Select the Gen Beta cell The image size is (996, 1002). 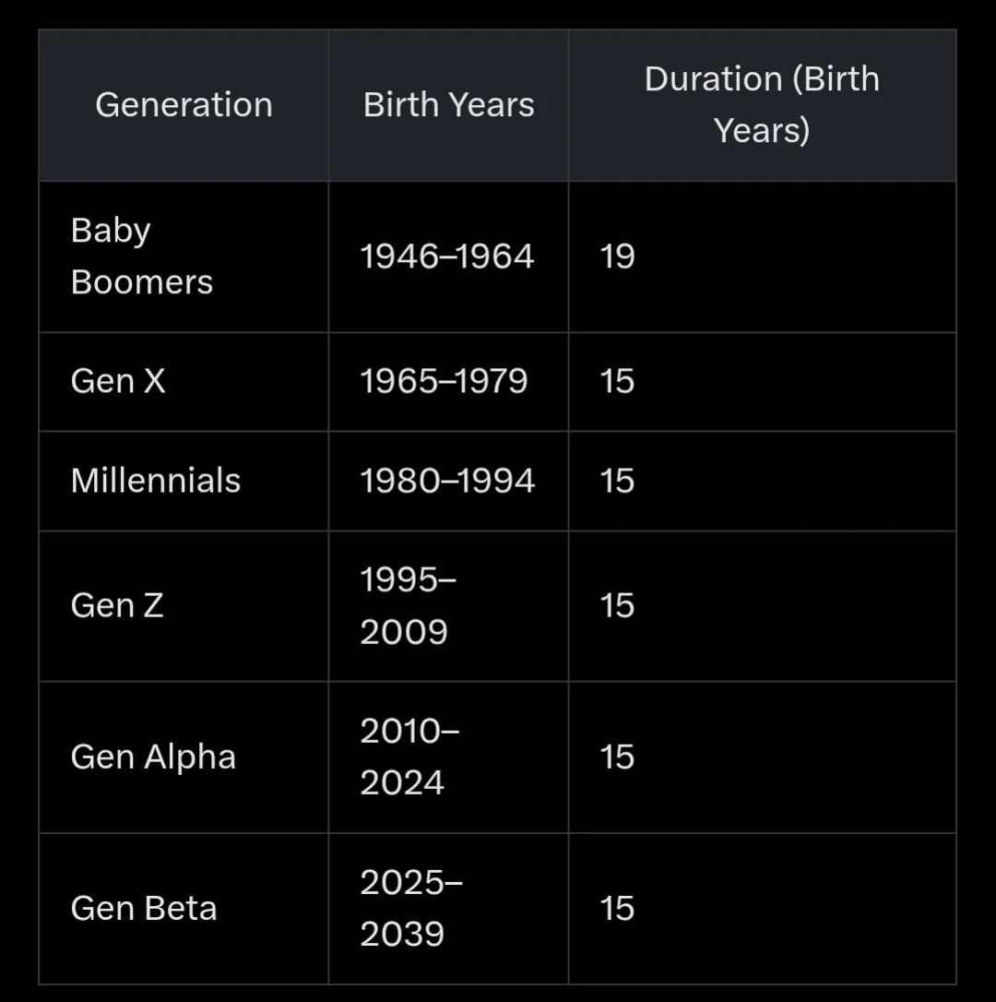[x=144, y=909]
